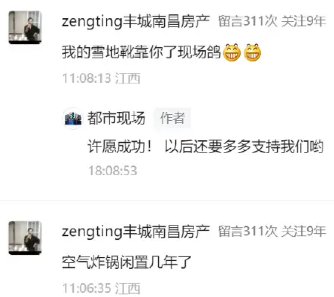Click 留言311次 in first comment header
334x297 pixels.
click(248, 21)
